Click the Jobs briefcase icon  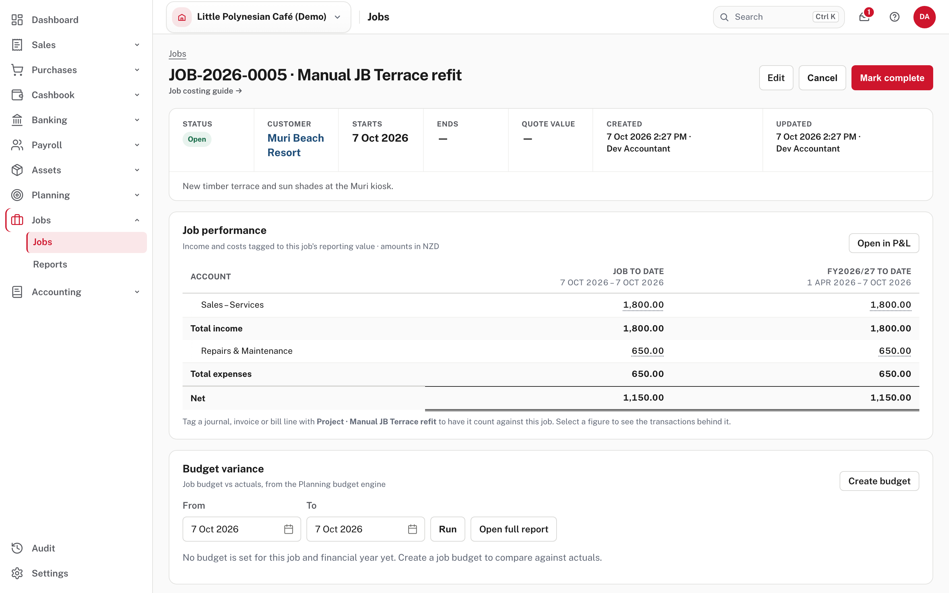[17, 220]
